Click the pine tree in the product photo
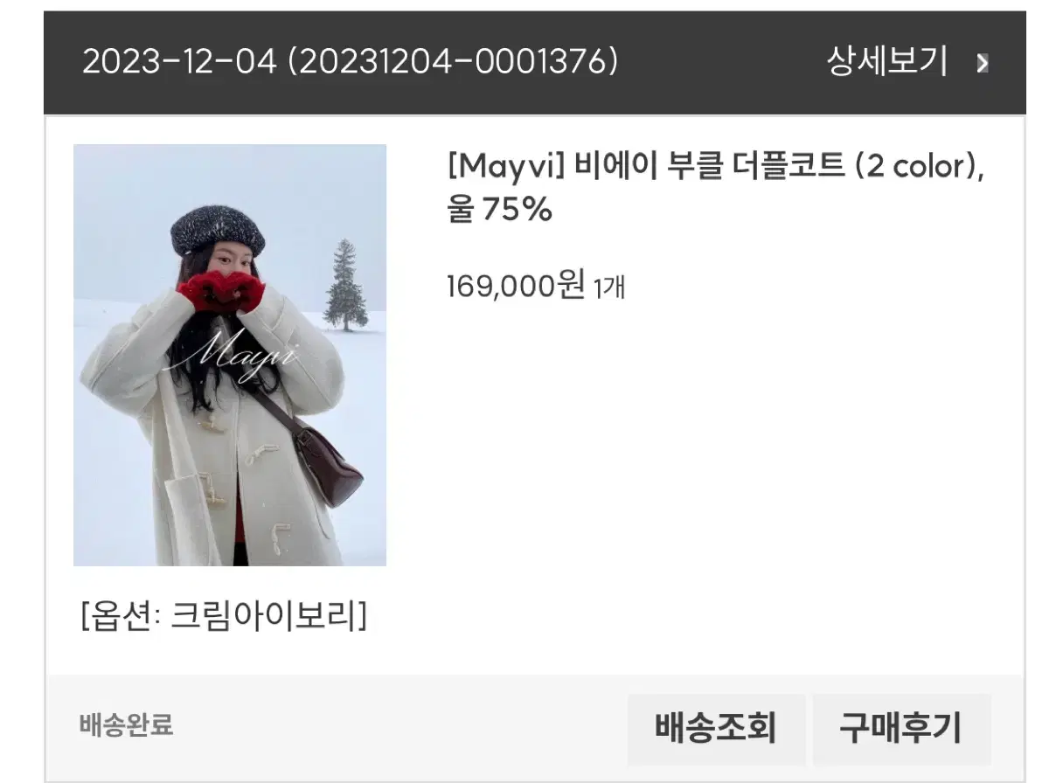The height and width of the screenshot is (783, 1049). [x=345, y=286]
